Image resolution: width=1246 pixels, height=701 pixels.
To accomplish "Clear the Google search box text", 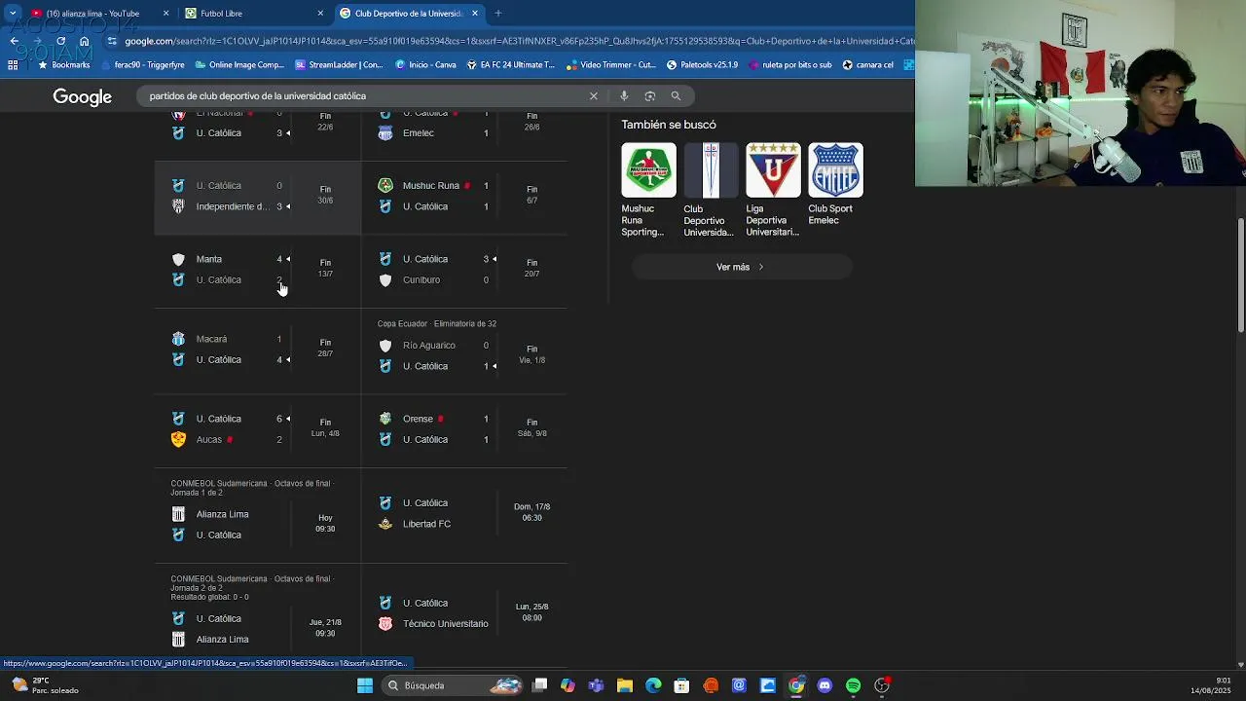I will pyautogui.click(x=593, y=96).
